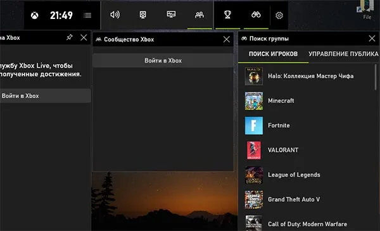Screen dimensions: 380x231
Task: Click the VALORANT title text
Action: pos(283,150)
